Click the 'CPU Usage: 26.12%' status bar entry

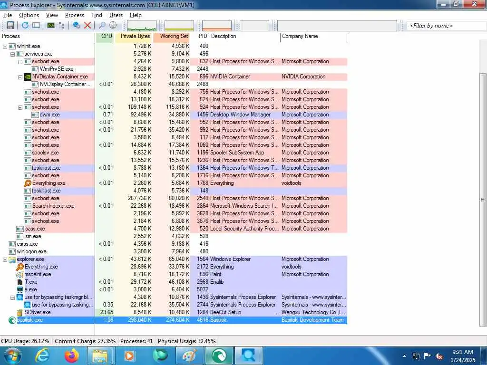[25, 341]
